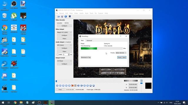Screen dimensions: 188x105
Task: Expand the Output Format muxer dropdown
Action: [64, 61]
